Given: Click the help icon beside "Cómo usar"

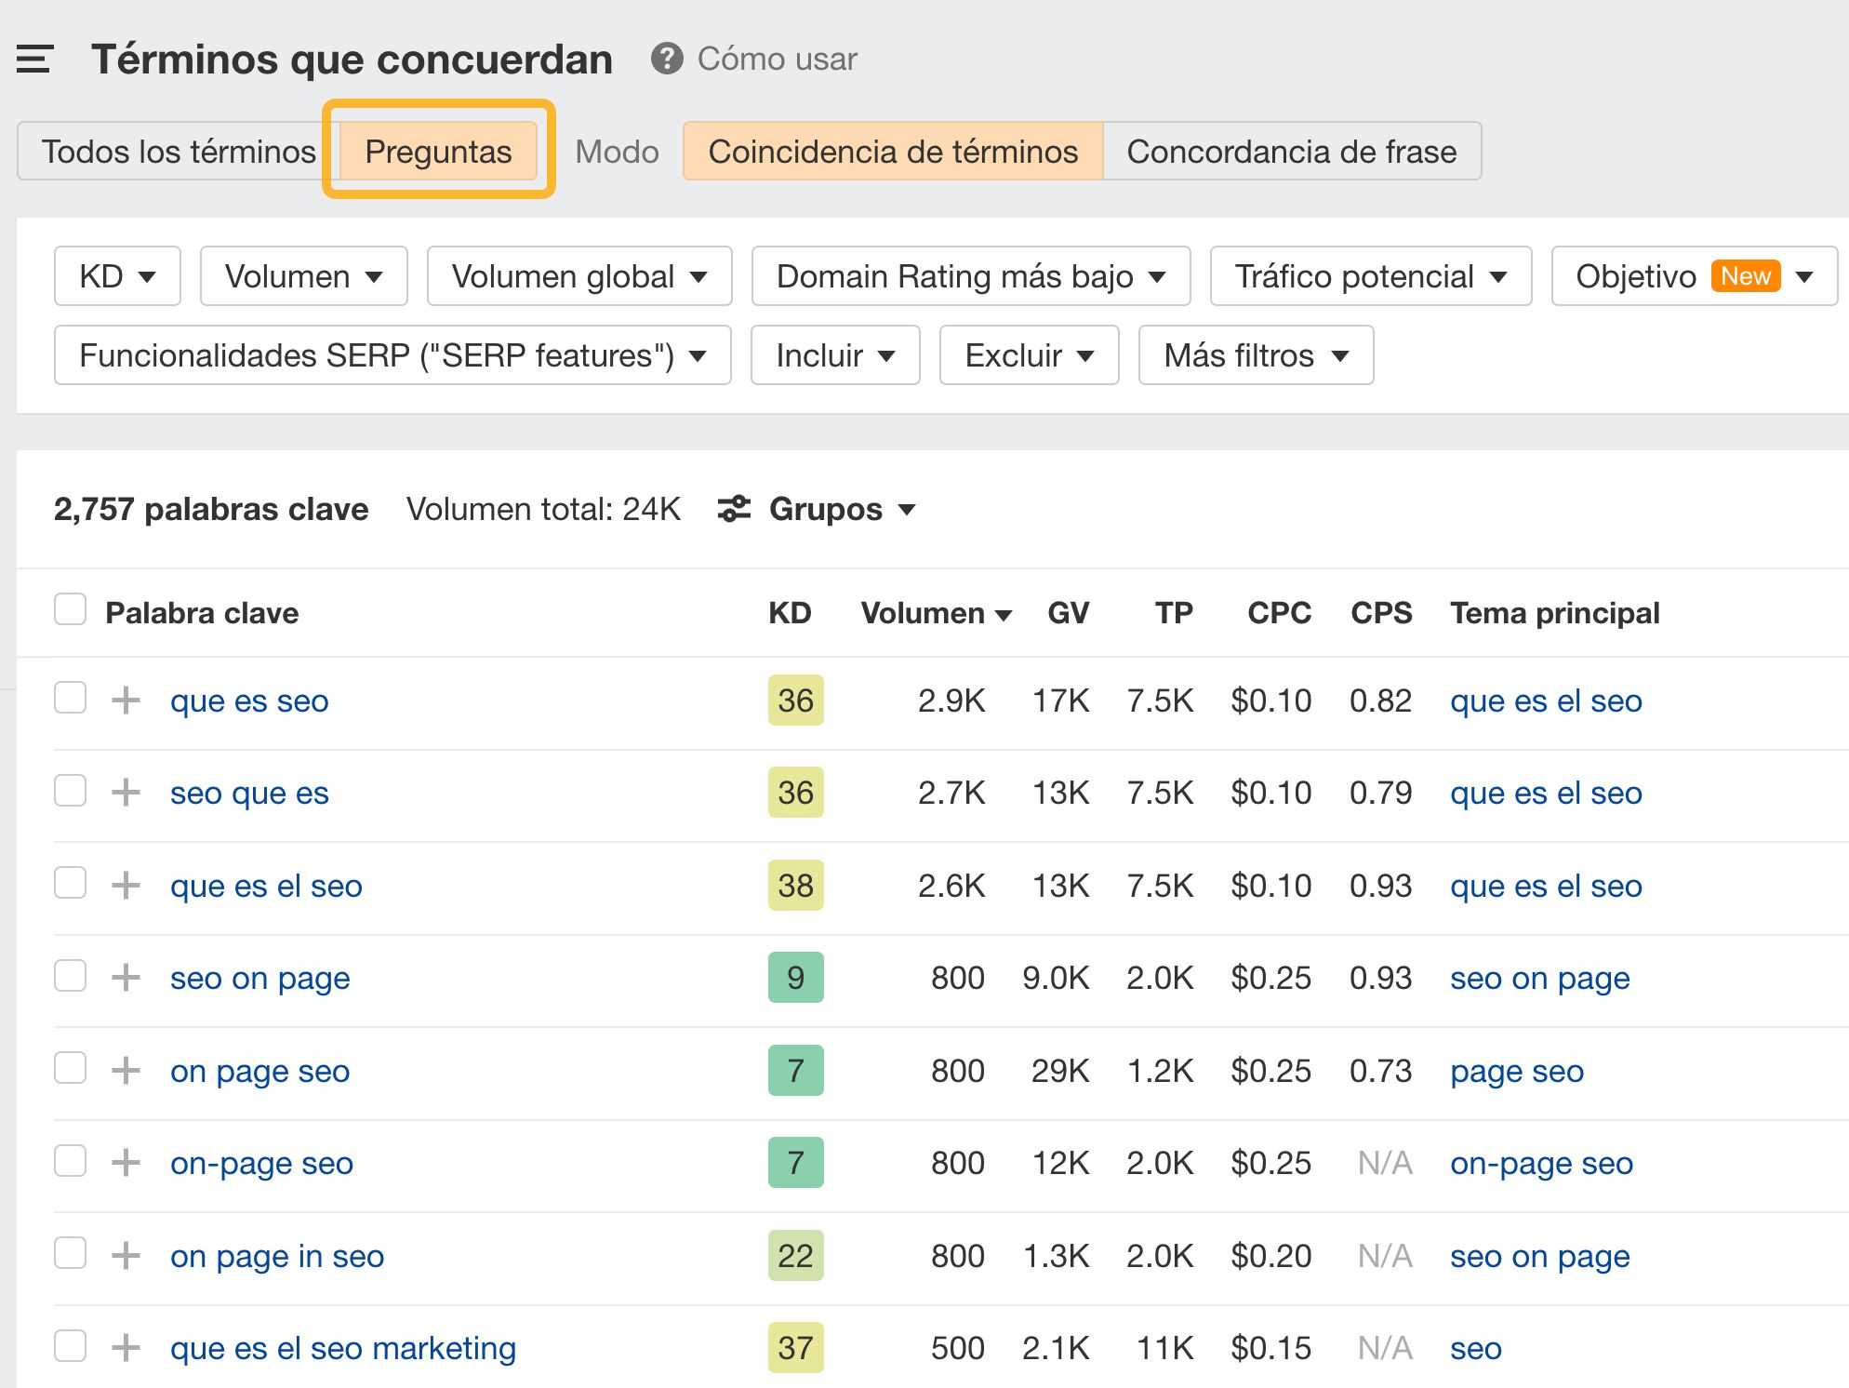Looking at the screenshot, I should [x=668, y=59].
